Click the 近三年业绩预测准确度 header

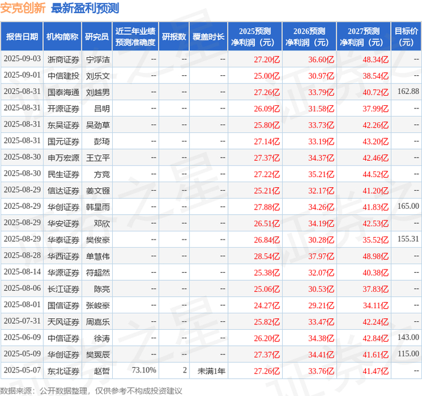pyautogui.click(x=136, y=37)
